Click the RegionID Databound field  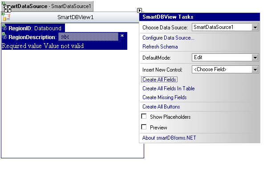click(33, 28)
